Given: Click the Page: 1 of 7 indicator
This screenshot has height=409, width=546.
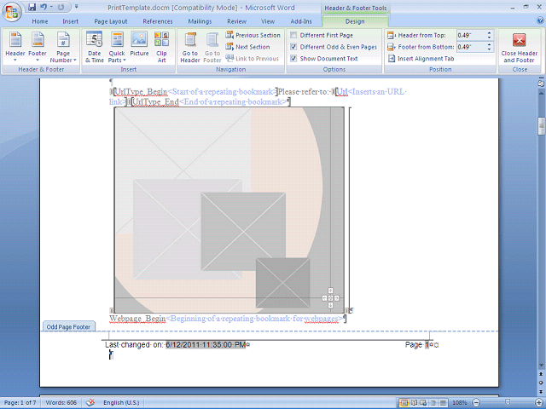Looking at the screenshot, I should (x=20, y=403).
